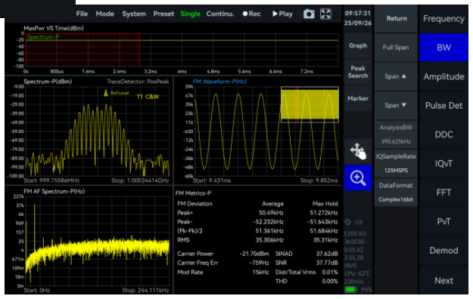Select the highlighted BW tab
The image size is (473, 299).
443,48
